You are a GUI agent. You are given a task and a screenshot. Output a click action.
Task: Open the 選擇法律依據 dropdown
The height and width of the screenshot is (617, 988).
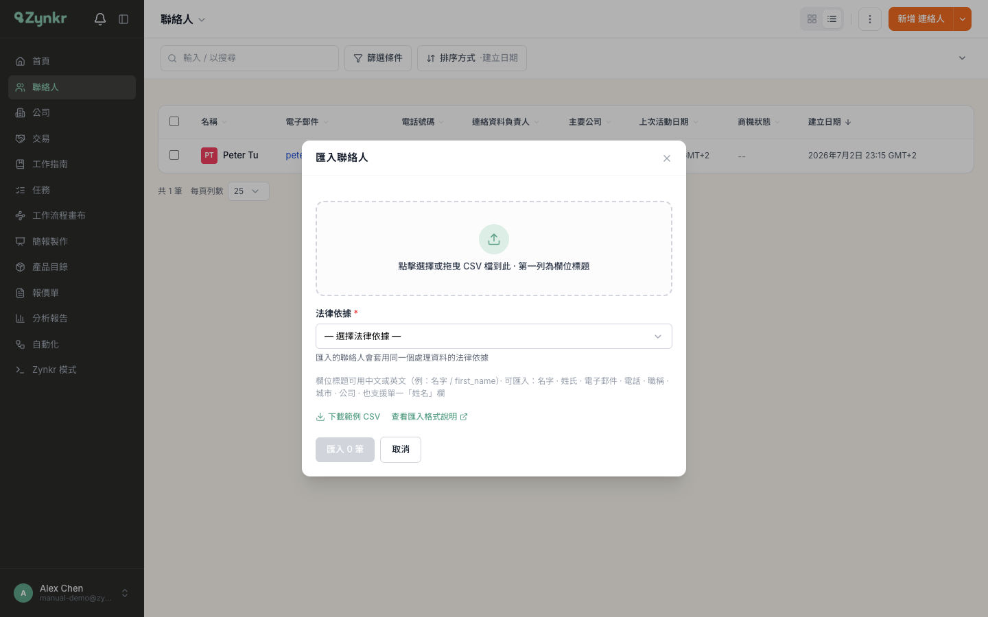pyautogui.click(x=494, y=337)
